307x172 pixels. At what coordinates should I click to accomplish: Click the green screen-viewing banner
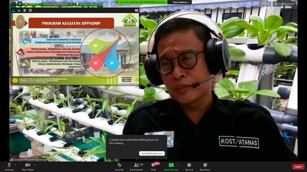coord(142,2)
